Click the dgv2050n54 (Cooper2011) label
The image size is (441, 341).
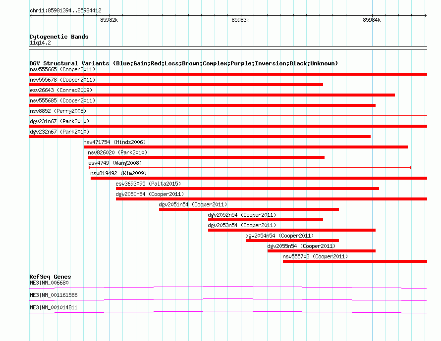click(x=150, y=194)
